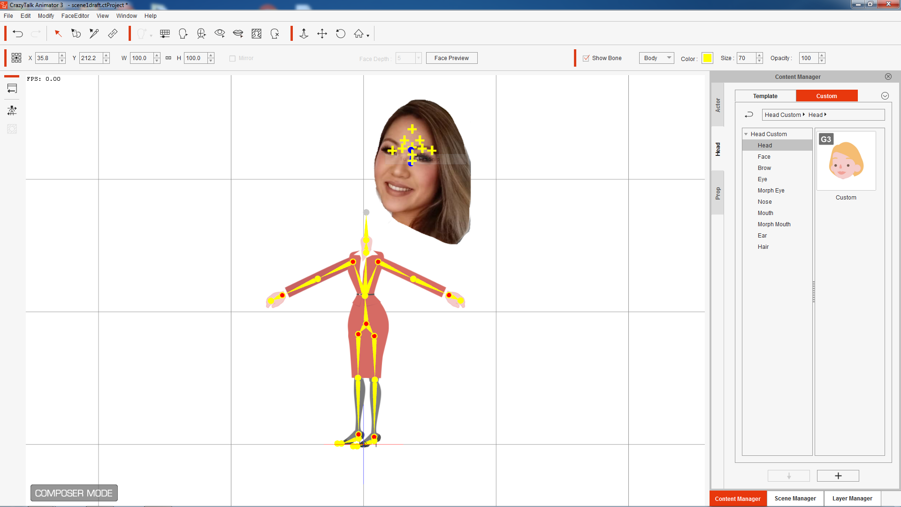Click the background mask editor icon
Viewport: 901px width, 507px height.
(x=256, y=33)
